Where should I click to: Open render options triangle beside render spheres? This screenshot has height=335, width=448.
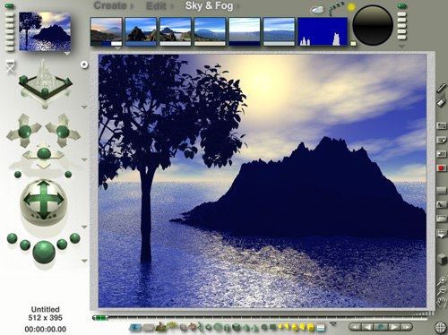click(84, 261)
